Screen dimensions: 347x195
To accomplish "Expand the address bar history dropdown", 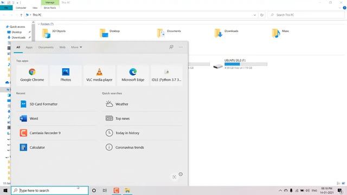I will 254,15.
